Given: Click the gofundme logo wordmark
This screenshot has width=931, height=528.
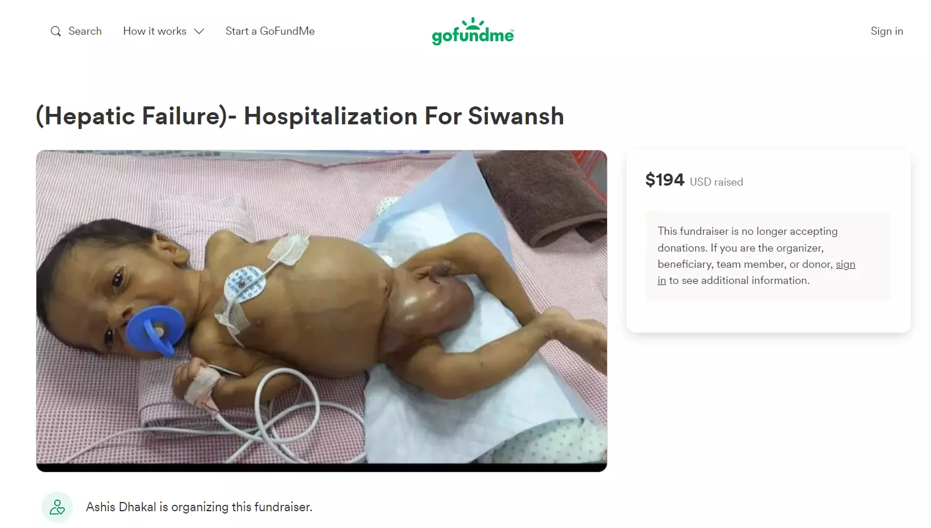Looking at the screenshot, I should pos(473,36).
